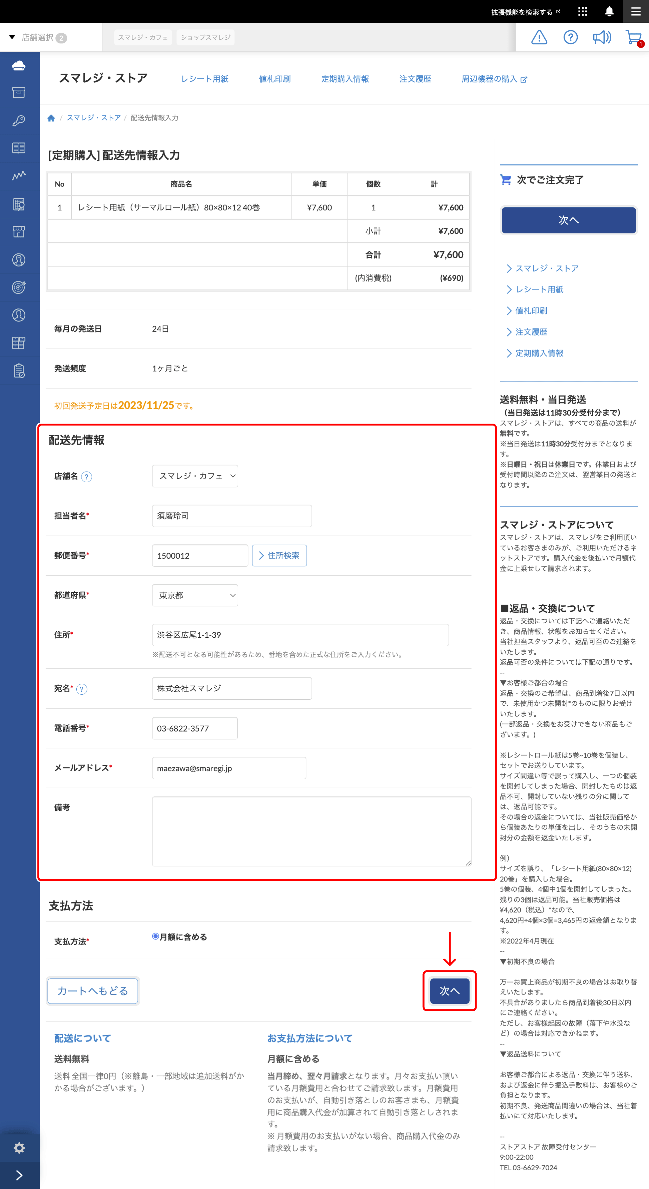Click the 担当者名 input field

[232, 516]
